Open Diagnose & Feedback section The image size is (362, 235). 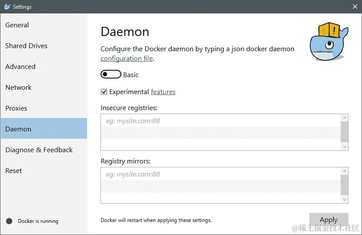(39, 150)
